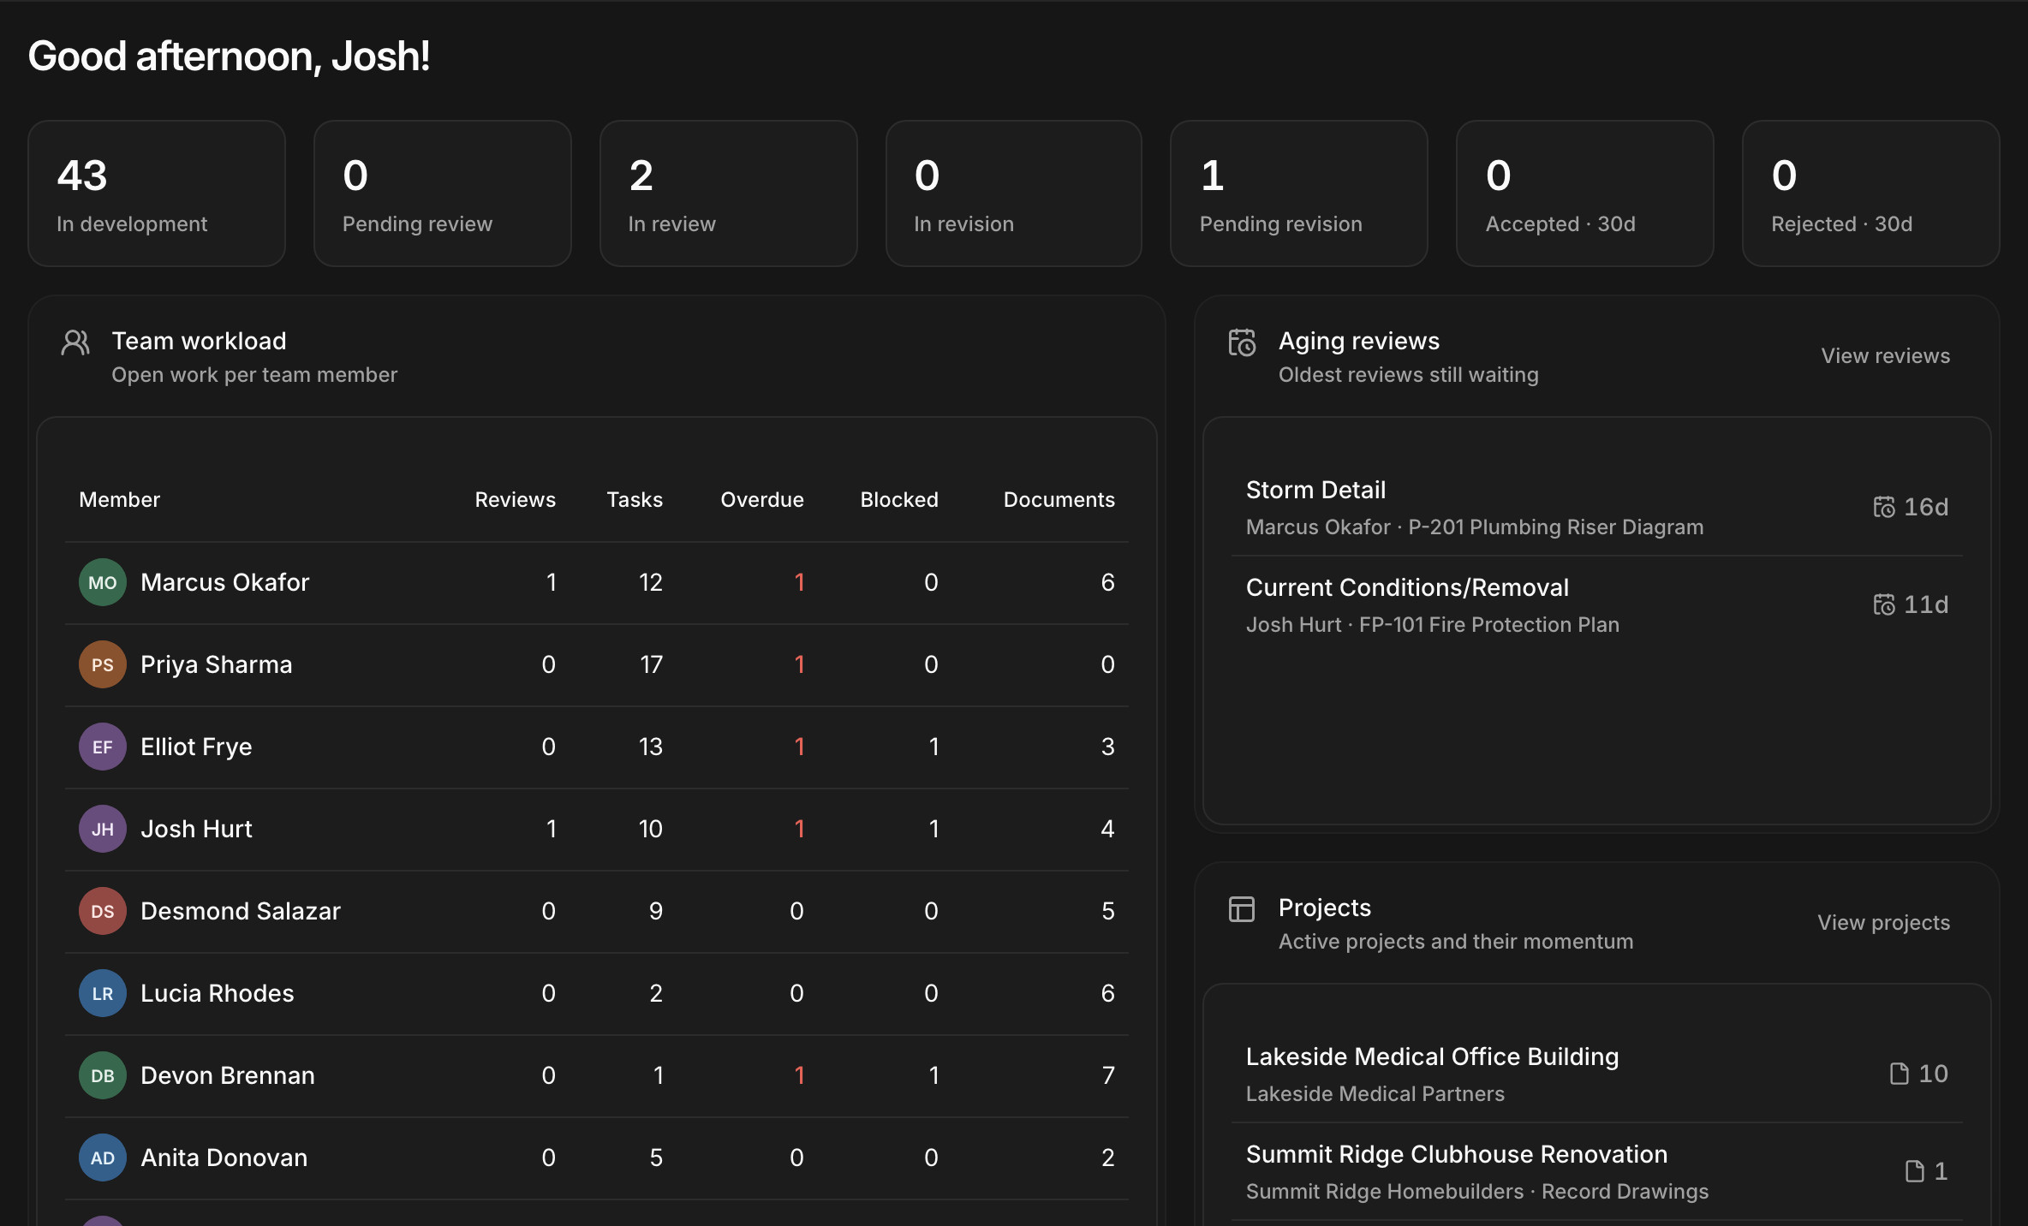Click Marcus Okafor's MO avatar

(x=103, y=582)
